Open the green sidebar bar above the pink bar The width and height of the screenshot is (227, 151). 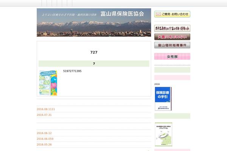click(172, 70)
